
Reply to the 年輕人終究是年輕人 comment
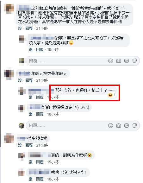click(x=29, y=80)
